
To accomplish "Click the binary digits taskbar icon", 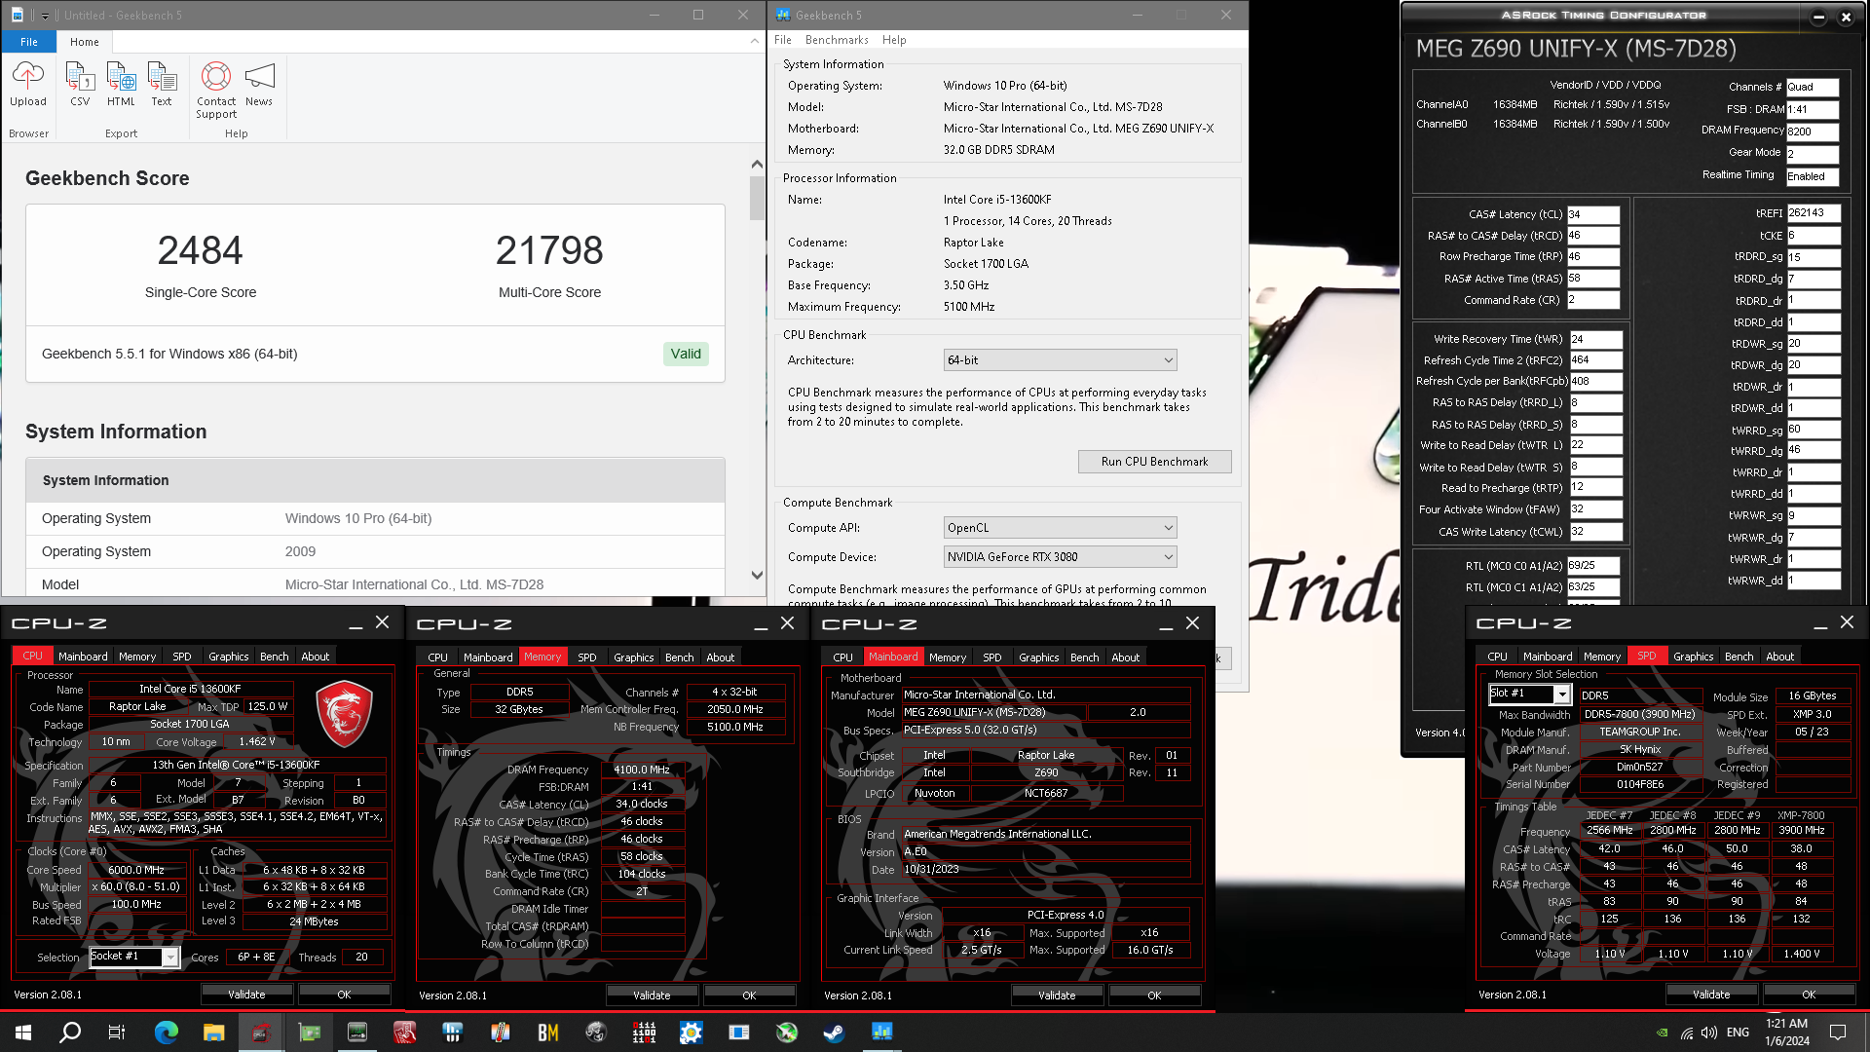I will coord(644,1033).
